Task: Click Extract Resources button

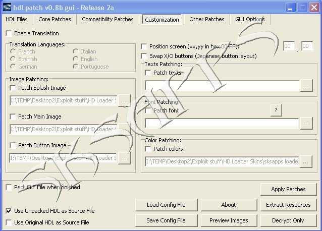Action: click(x=289, y=205)
